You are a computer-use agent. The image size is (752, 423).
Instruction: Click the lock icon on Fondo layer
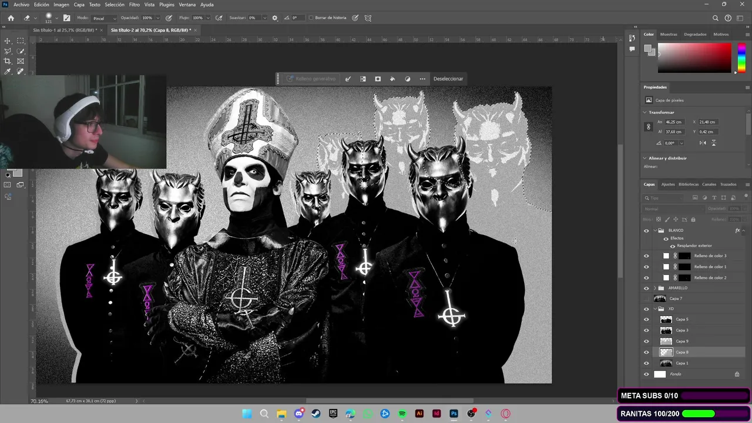click(737, 374)
